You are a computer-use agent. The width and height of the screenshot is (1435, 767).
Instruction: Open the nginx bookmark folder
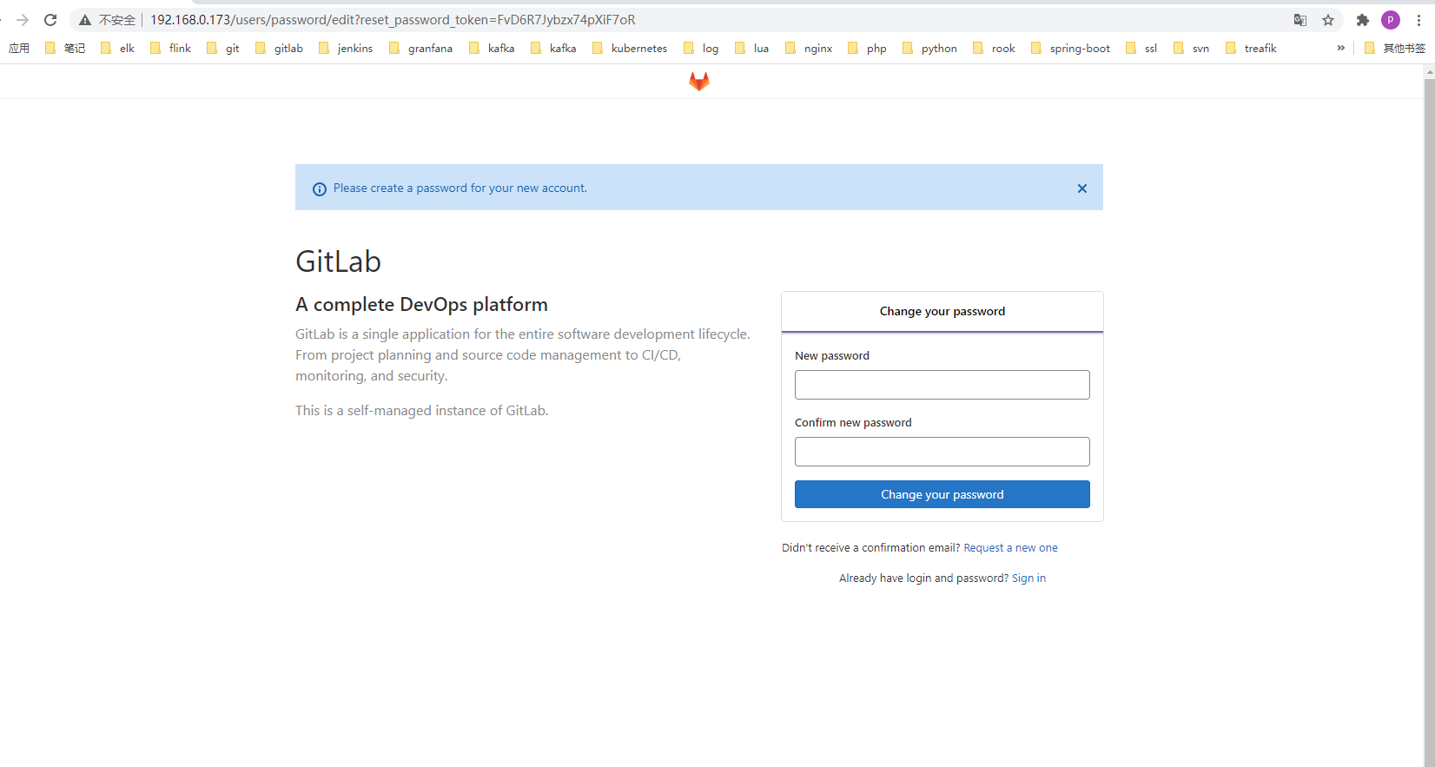tap(809, 48)
